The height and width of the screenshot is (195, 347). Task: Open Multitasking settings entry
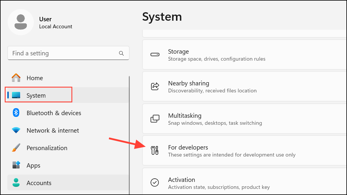click(x=215, y=119)
